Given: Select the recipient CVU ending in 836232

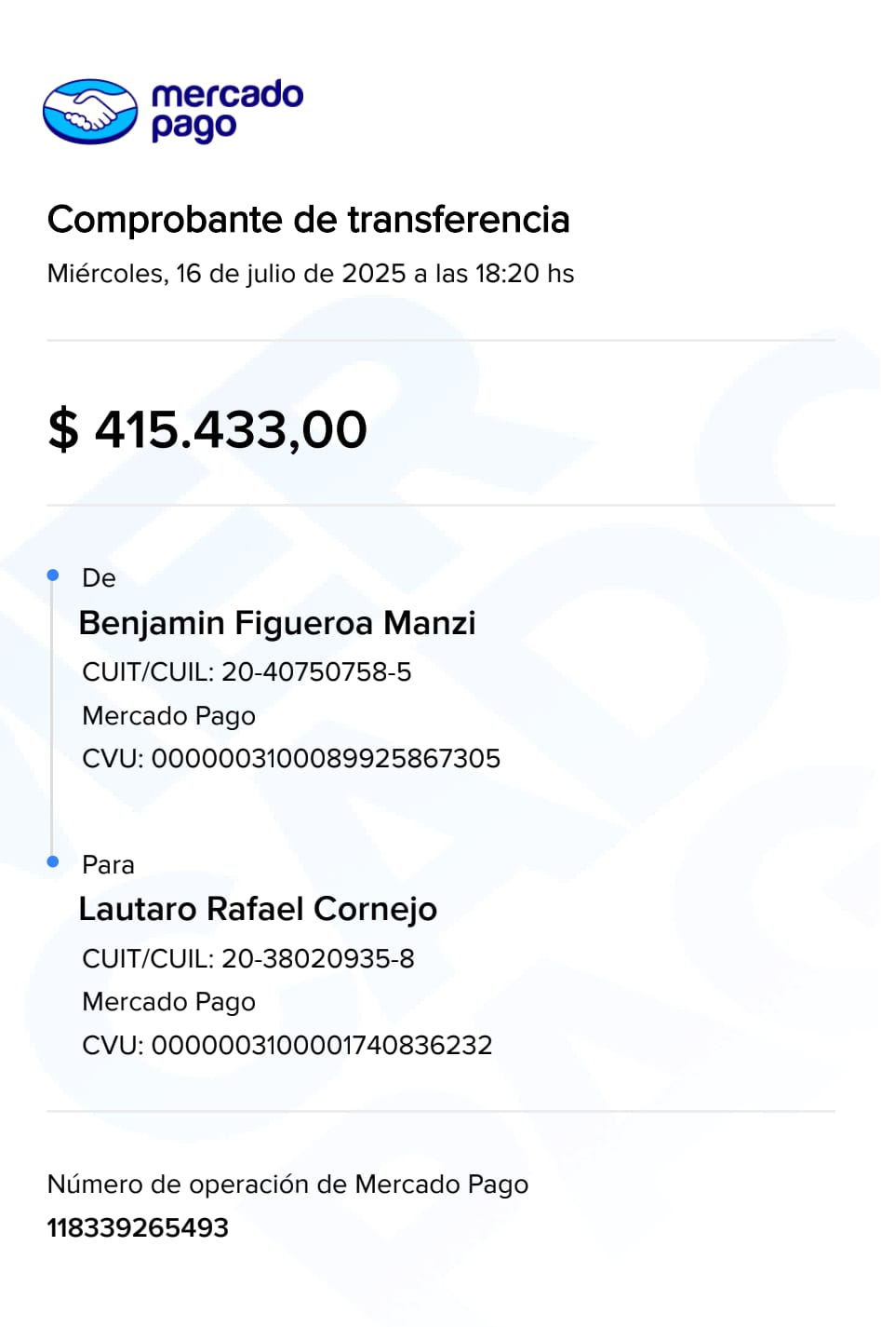Looking at the screenshot, I should 287,1045.
